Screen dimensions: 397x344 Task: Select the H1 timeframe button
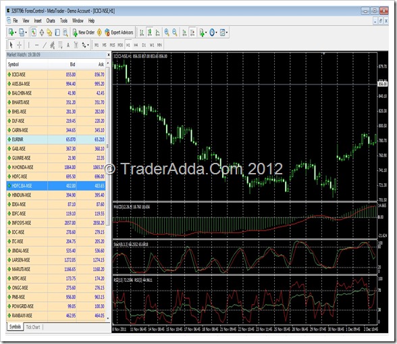pyautogui.click(x=128, y=45)
